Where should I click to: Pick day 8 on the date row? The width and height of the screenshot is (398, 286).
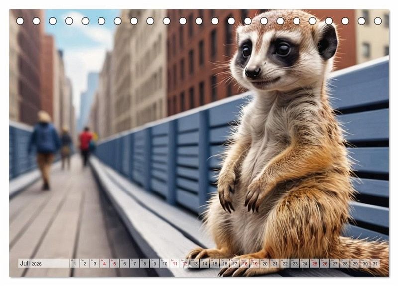click(x=145, y=264)
